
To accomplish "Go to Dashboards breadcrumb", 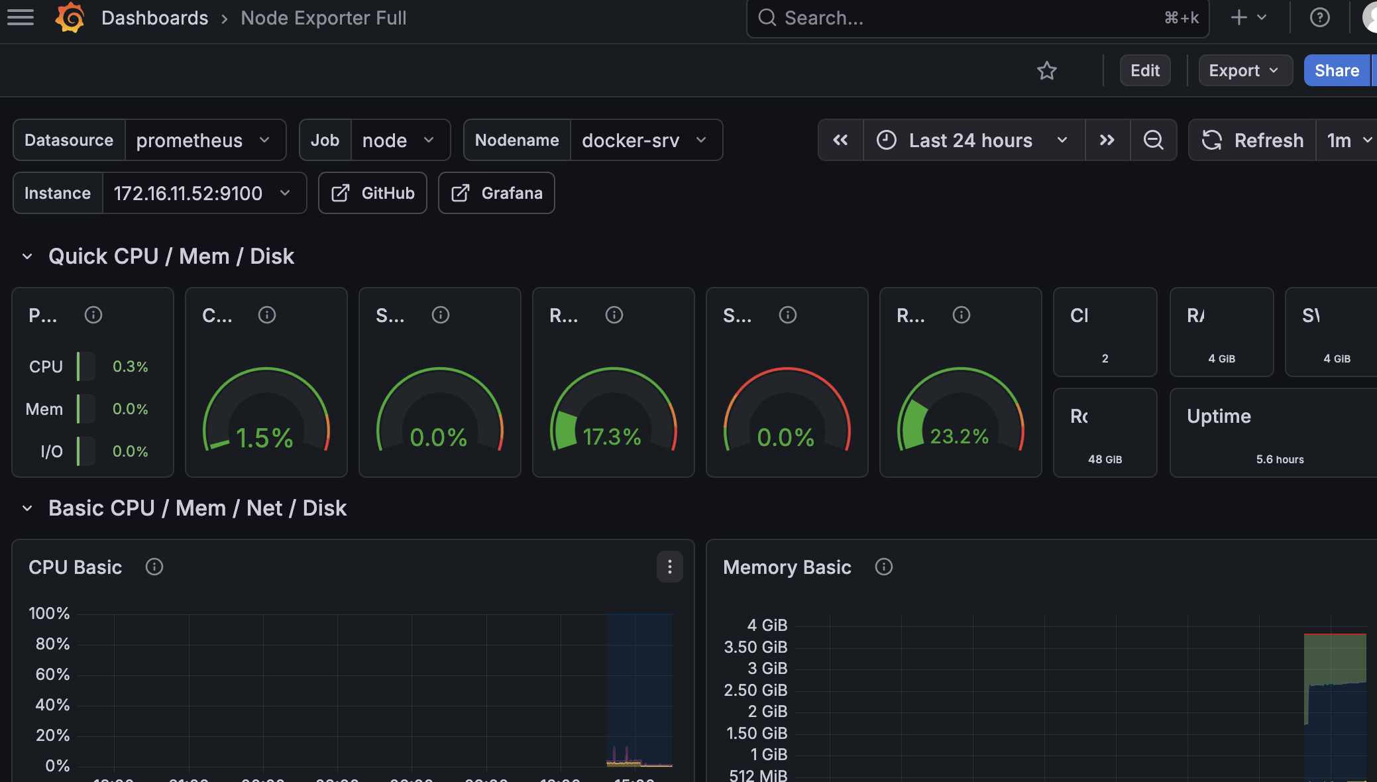I will [x=154, y=18].
